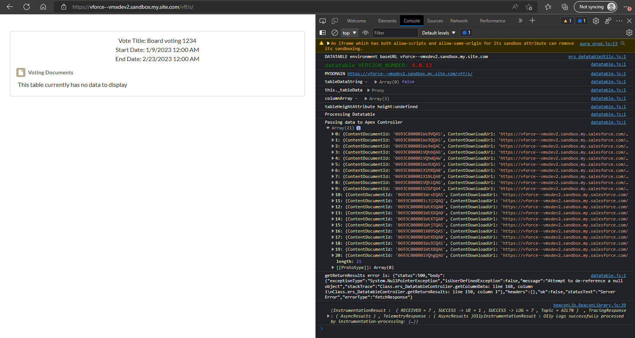Open warnings counter badge
The width and height of the screenshot is (635, 338).
point(567,21)
